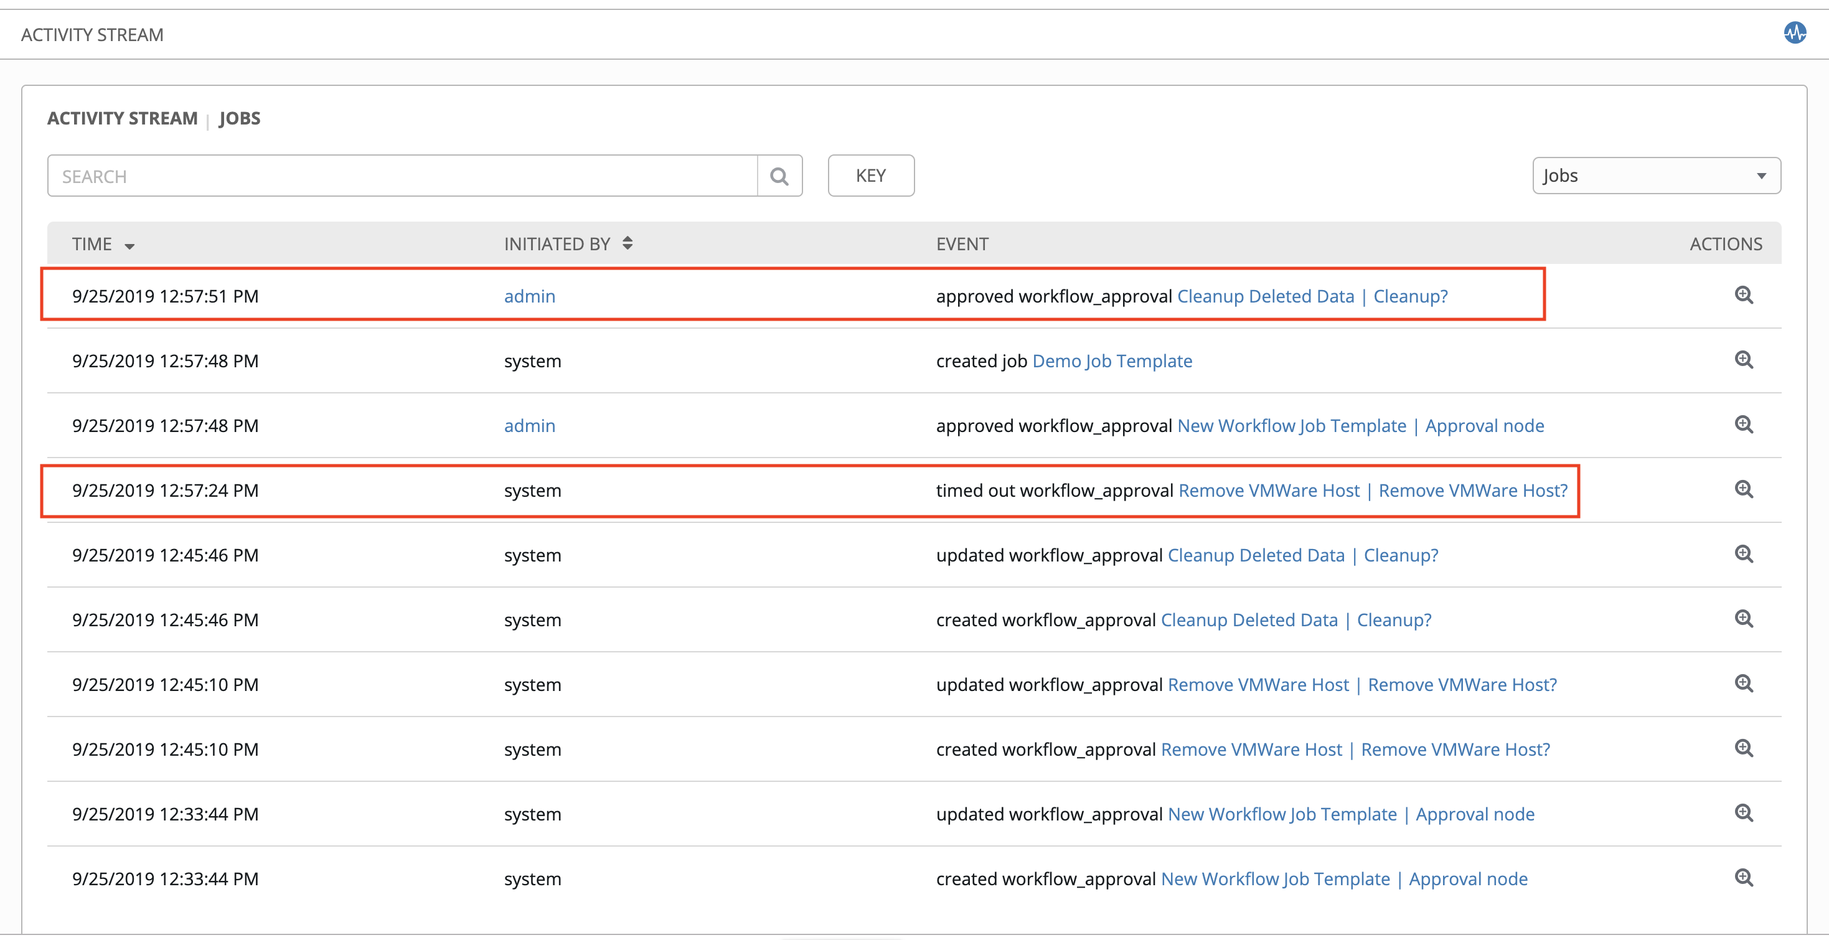Screen dimensions: 1829x940
Task: Select timestamp 9/25/2019 12:57:51 PM
Action: (165, 296)
